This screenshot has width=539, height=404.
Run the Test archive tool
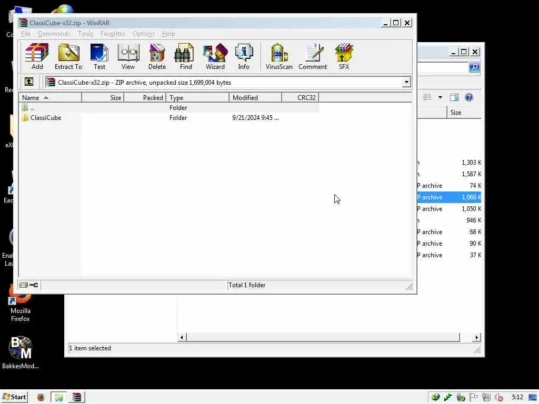coord(99,57)
